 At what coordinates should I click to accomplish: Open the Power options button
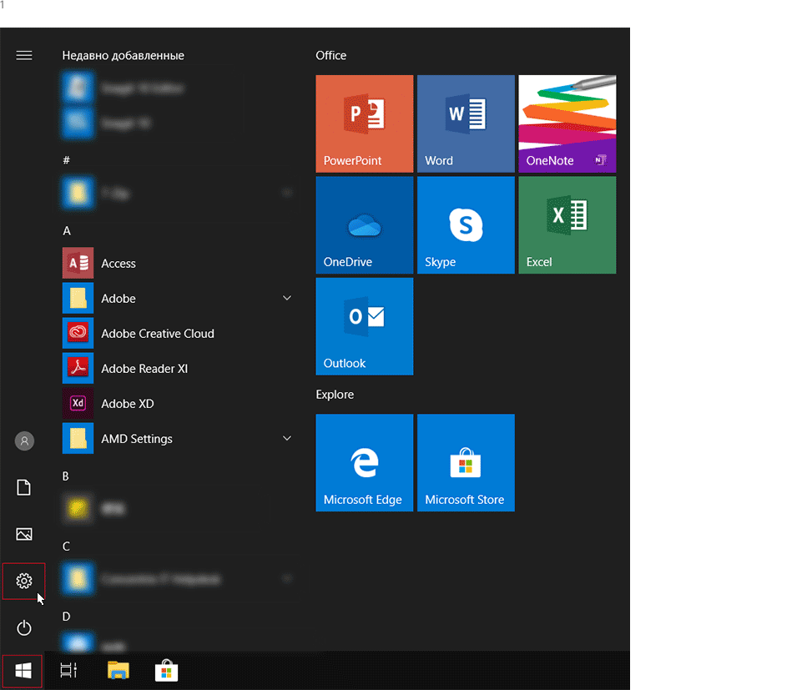coord(24,627)
